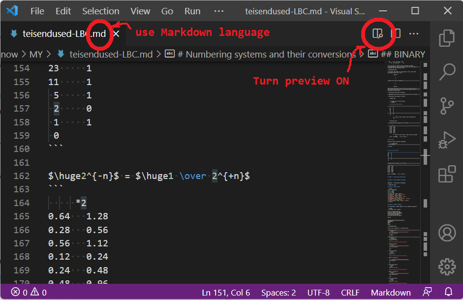This screenshot has width=463, height=300.
Task: Open notifications bell in status bar
Action: 448,292
